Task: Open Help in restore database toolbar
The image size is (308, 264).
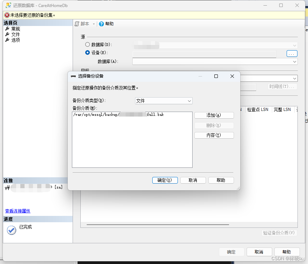Action: pos(106,24)
